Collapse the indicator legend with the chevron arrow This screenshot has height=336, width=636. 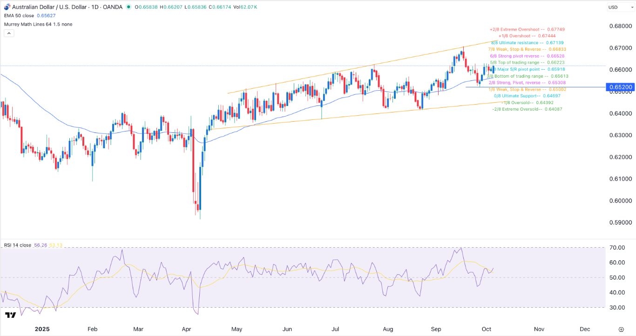click(8, 33)
